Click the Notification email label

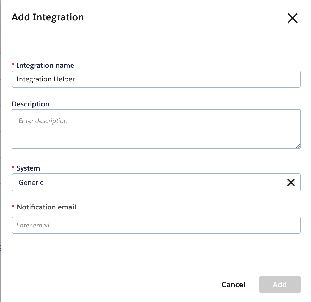[x=46, y=207]
